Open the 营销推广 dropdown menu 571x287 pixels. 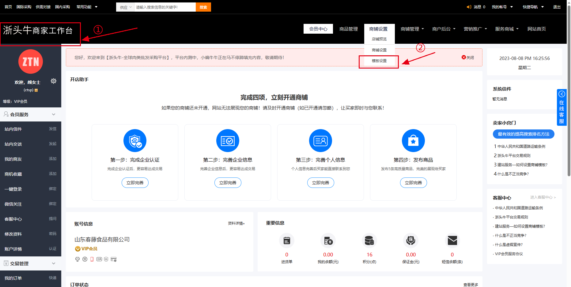475,29
